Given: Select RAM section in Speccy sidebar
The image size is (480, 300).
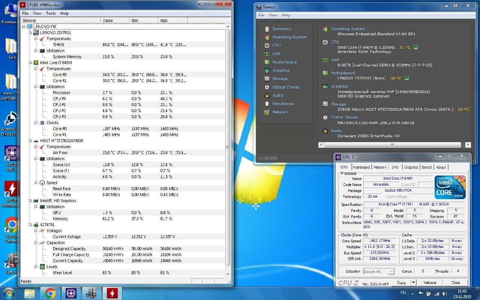Looking at the screenshot, I should click(276, 54).
